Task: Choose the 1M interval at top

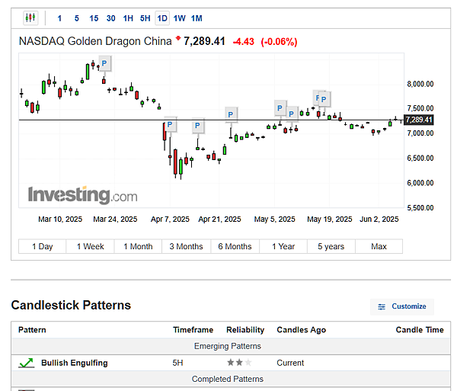Action: (197, 18)
